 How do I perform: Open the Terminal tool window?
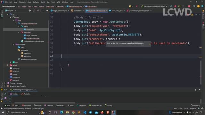pos(48,105)
